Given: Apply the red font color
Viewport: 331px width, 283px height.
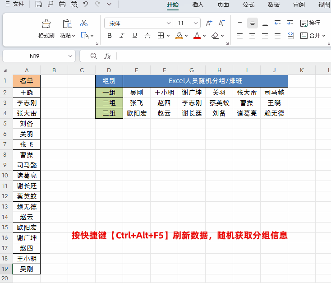Looking at the screenshot, I should tap(197, 36).
